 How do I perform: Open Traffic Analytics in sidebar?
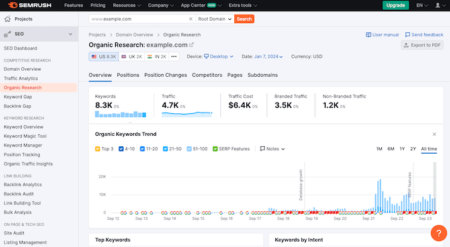21,78
